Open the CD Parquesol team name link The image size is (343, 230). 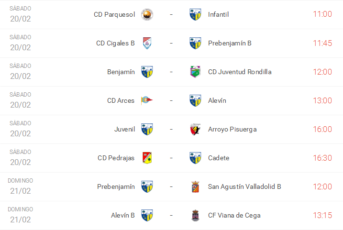tap(114, 14)
